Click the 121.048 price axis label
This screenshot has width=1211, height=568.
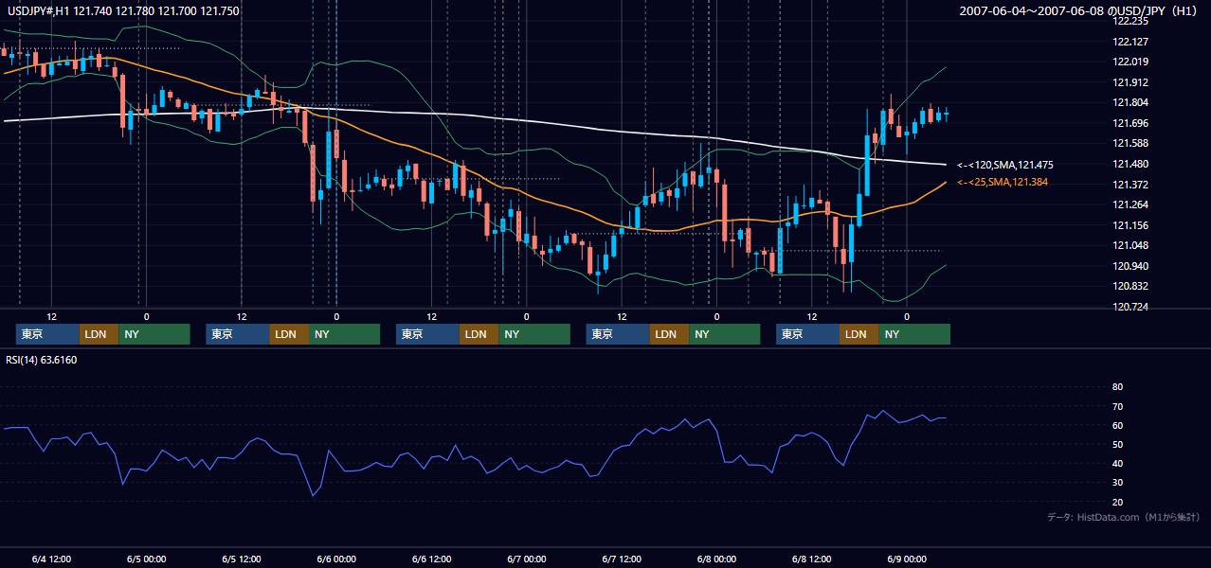1131,245
